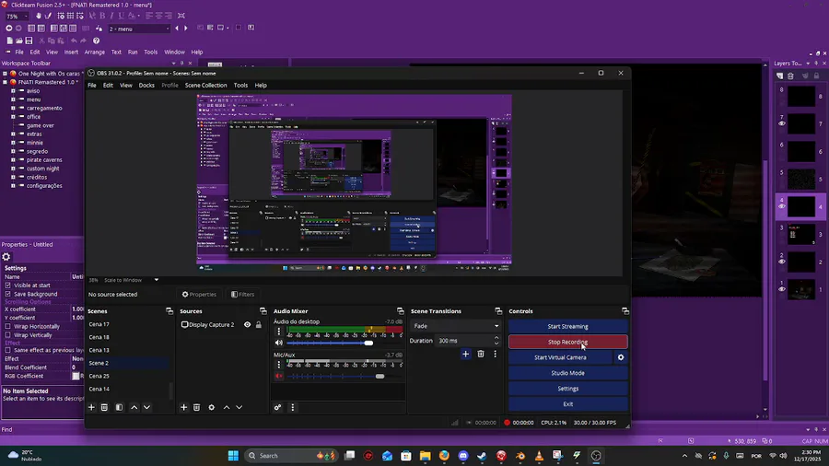Enable Wrap Horizontally checkbox

point(7,327)
